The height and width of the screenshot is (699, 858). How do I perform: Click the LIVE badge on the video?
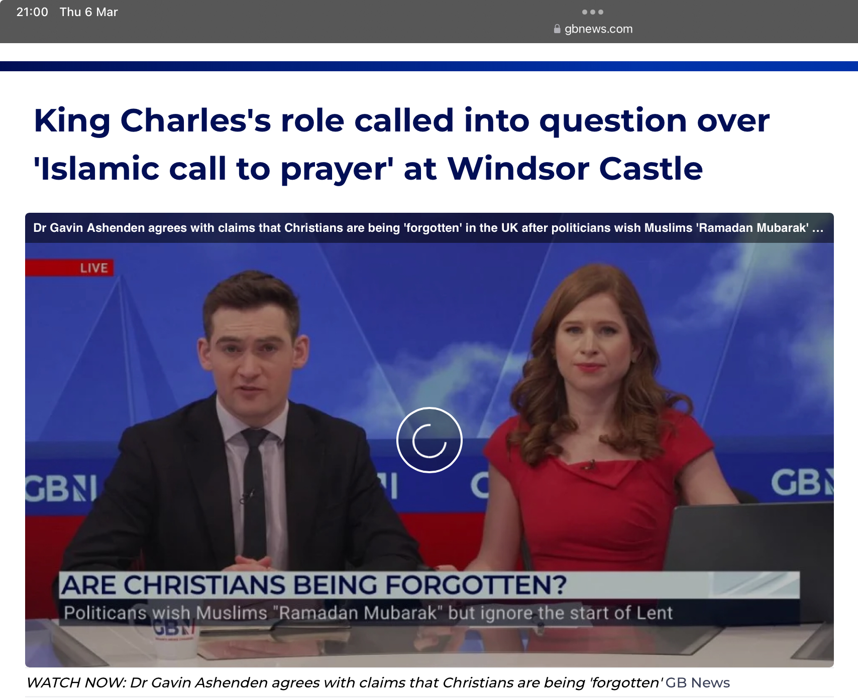[x=70, y=268]
